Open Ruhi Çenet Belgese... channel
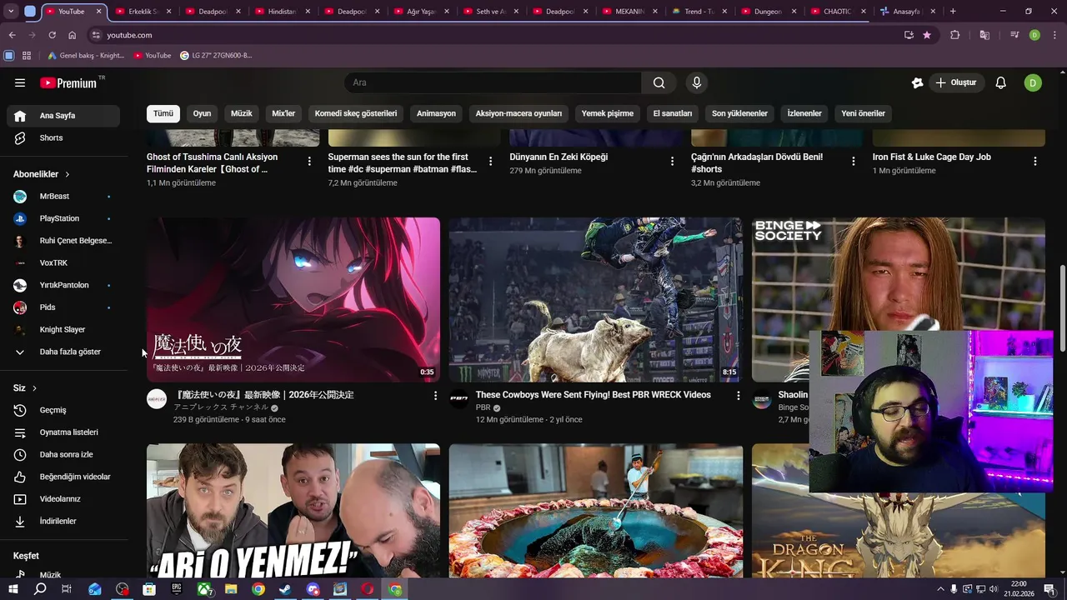1067x600 pixels. coord(63,241)
